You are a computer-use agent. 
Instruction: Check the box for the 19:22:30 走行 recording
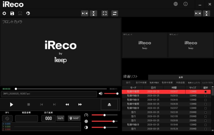pyautogui.click(x=205, y=112)
